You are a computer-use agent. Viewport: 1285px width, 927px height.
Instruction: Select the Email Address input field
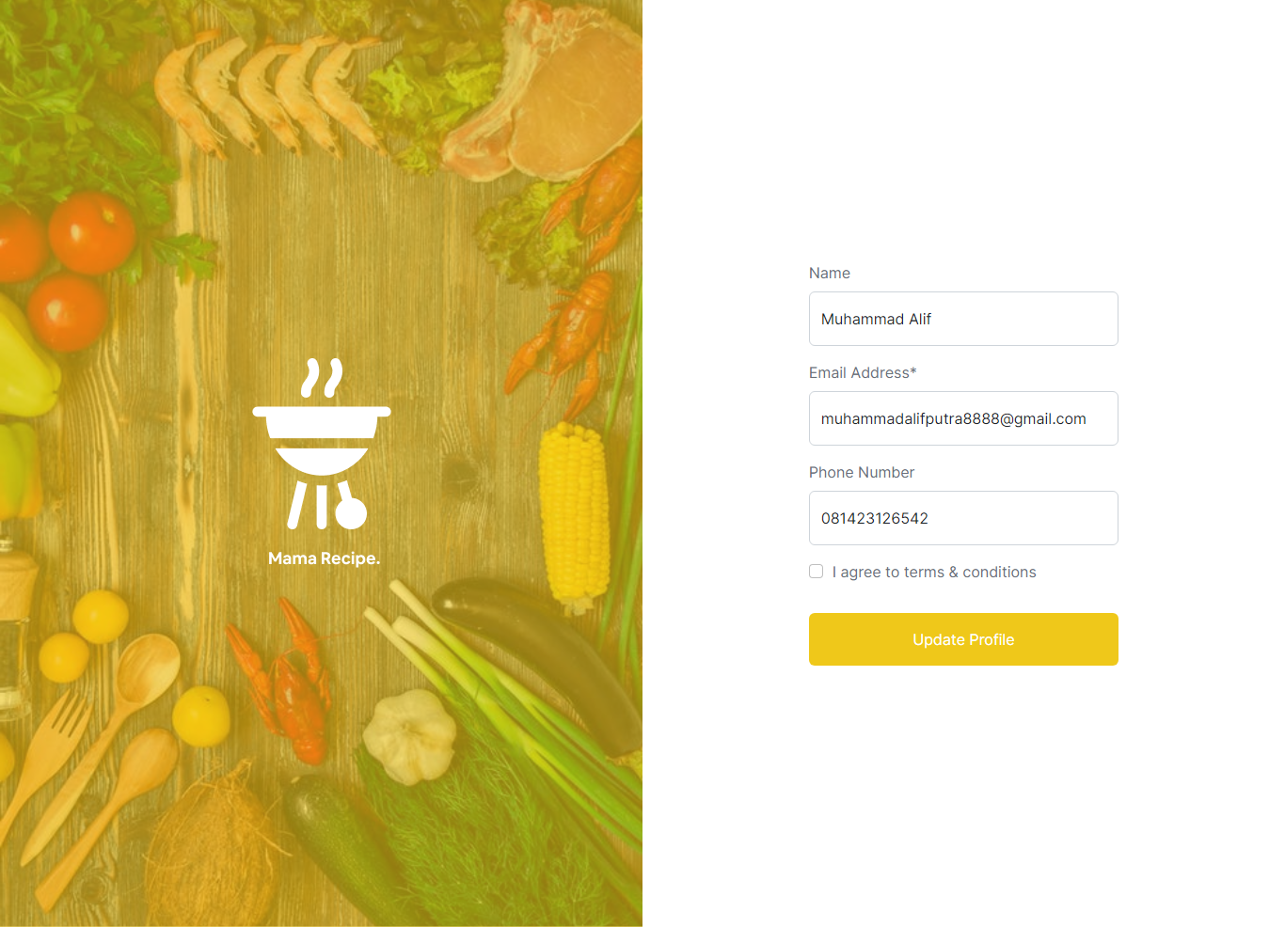point(963,418)
